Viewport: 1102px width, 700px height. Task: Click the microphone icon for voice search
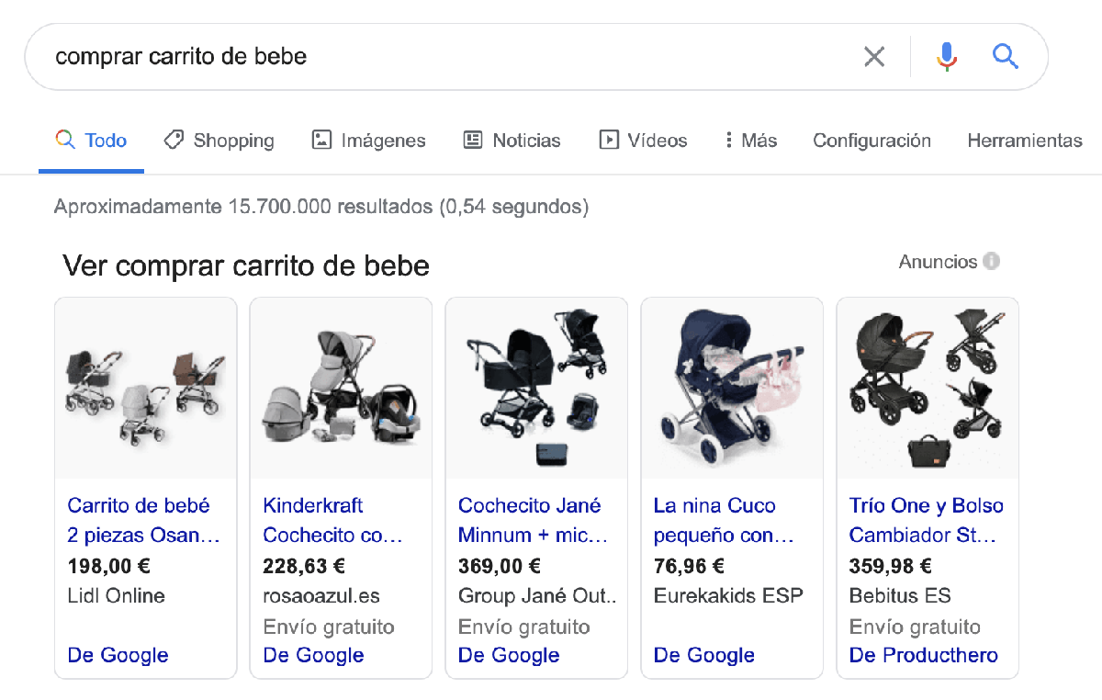point(946,56)
